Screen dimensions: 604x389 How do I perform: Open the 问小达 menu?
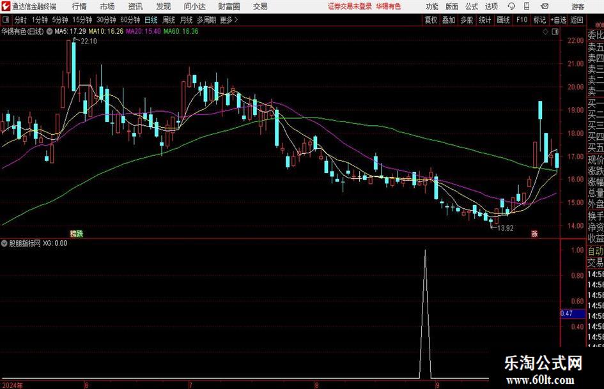click(x=194, y=6)
